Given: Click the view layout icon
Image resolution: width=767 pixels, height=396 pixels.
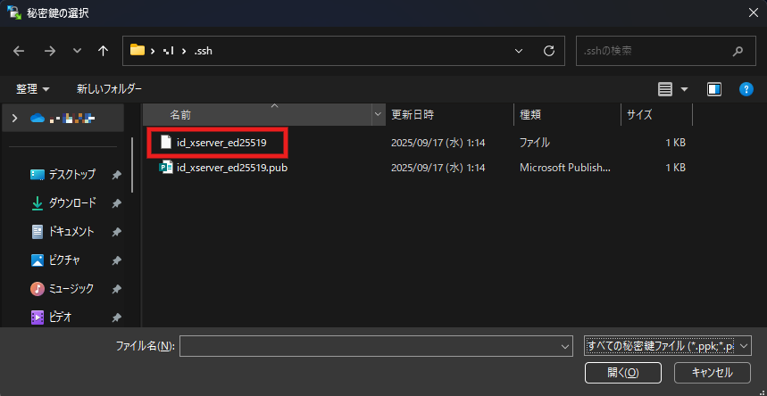Looking at the screenshot, I should pyautogui.click(x=665, y=89).
